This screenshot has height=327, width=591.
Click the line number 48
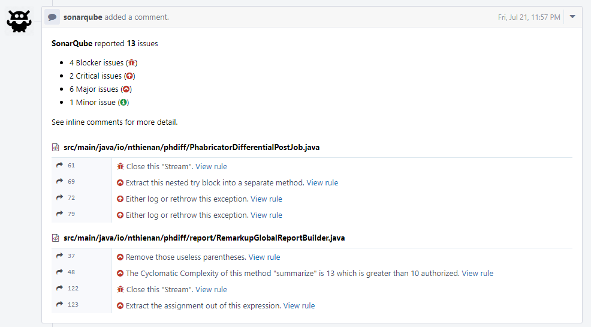click(x=71, y=272)
